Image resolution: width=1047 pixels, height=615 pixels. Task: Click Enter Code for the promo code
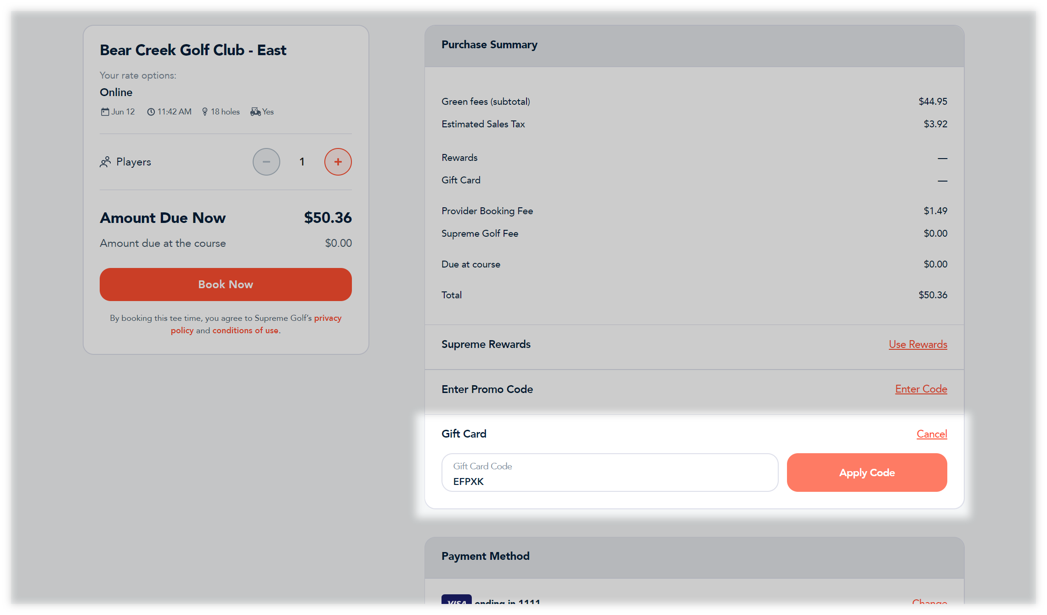coord(921,389)
